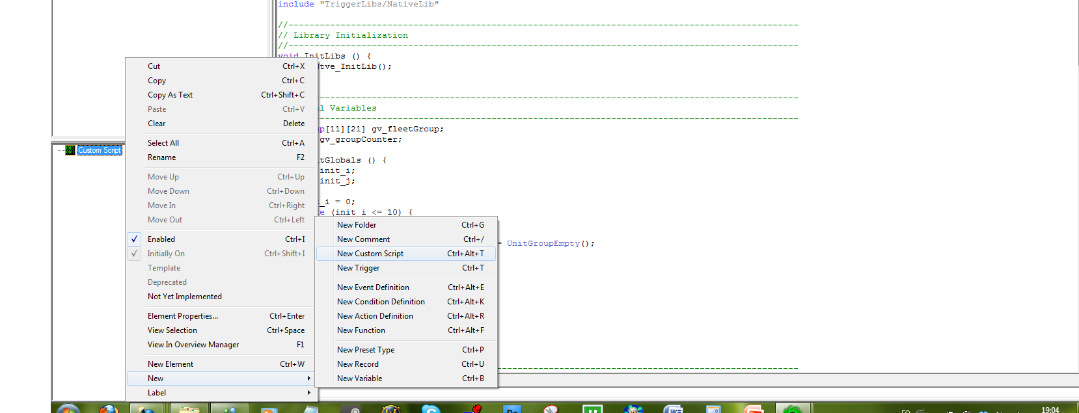Toggle the Enabled checkmark option
Image resolution: width=1079 pixels, height=413 pixels.
click(x=221, y=239)
